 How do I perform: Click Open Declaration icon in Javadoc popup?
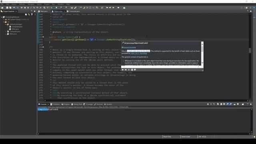[x=132, y=70]
